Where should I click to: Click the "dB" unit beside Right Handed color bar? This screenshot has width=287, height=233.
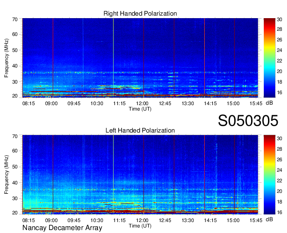[x=269, y=103]
